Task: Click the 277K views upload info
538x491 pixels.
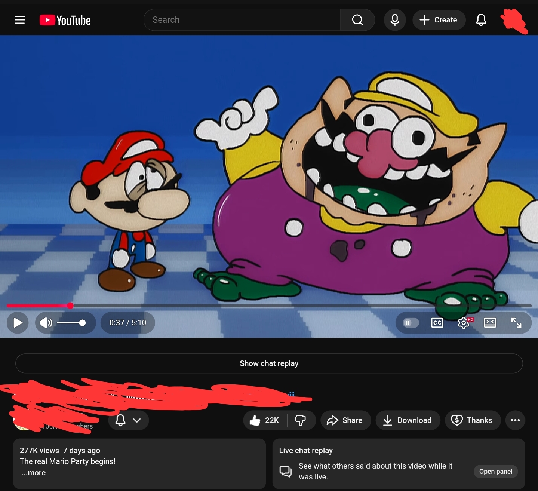Action: [x=60, y=451]
